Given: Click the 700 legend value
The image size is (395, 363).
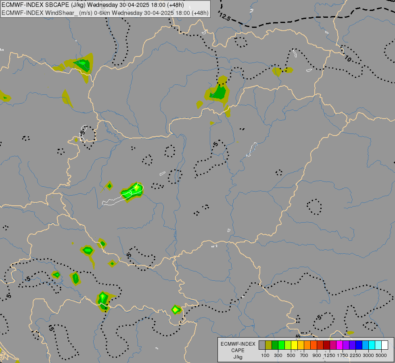Looking at the screenshot, I should tap(304, 355).
